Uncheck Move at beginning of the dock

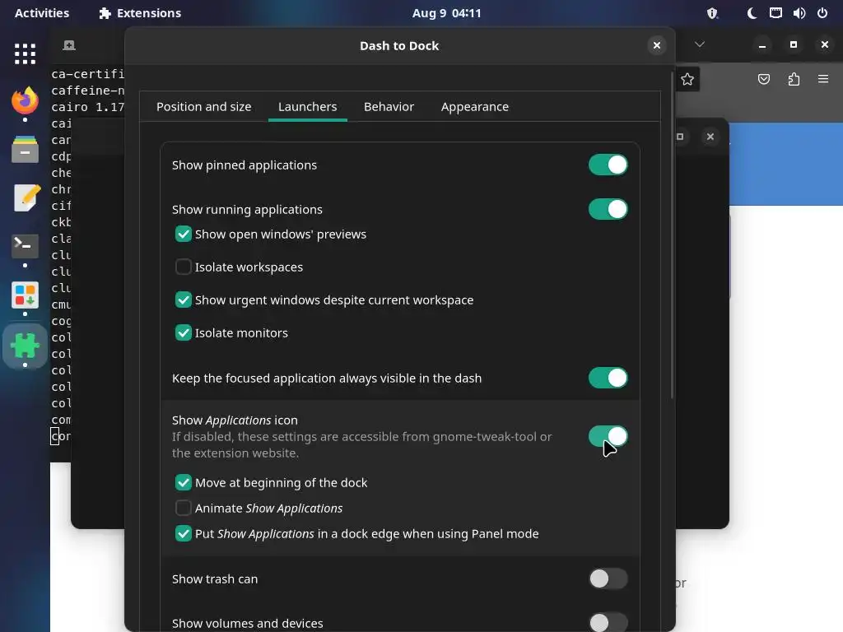[x=184, y=482]
